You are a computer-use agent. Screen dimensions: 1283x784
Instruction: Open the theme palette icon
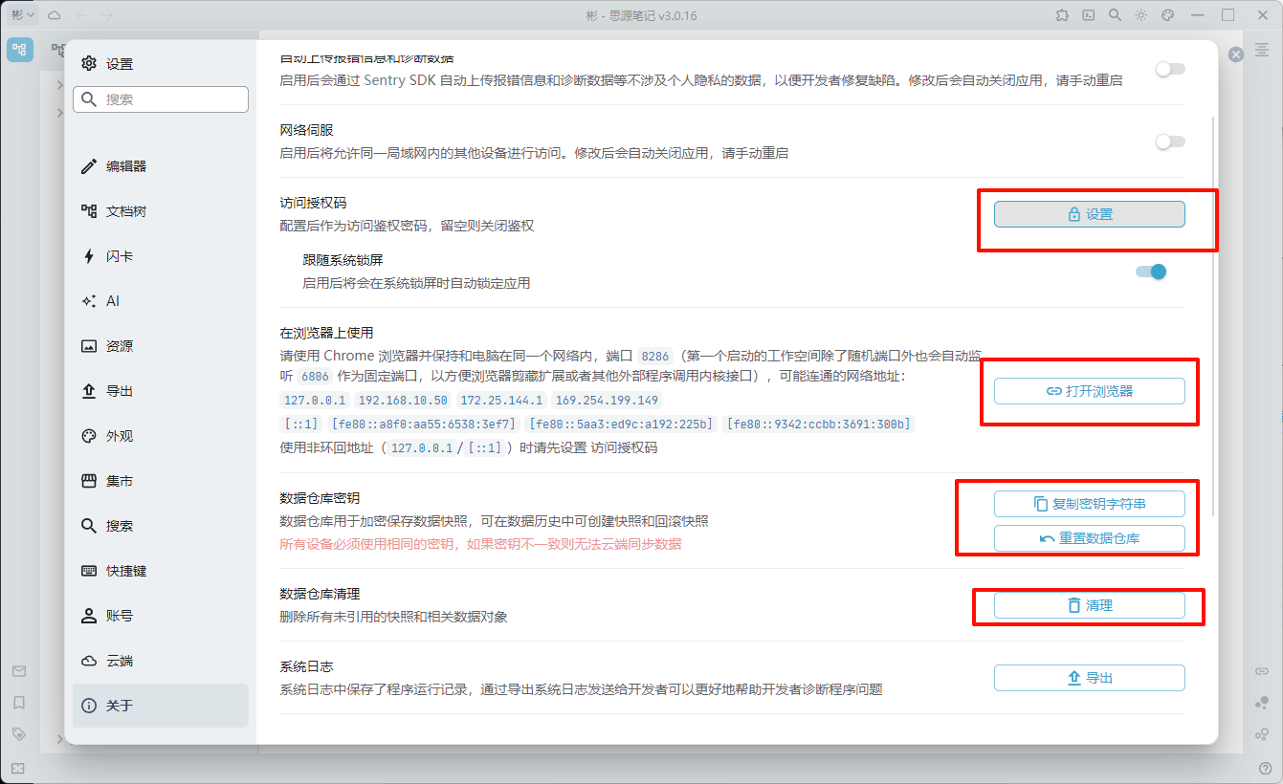tap(1167, 15)
